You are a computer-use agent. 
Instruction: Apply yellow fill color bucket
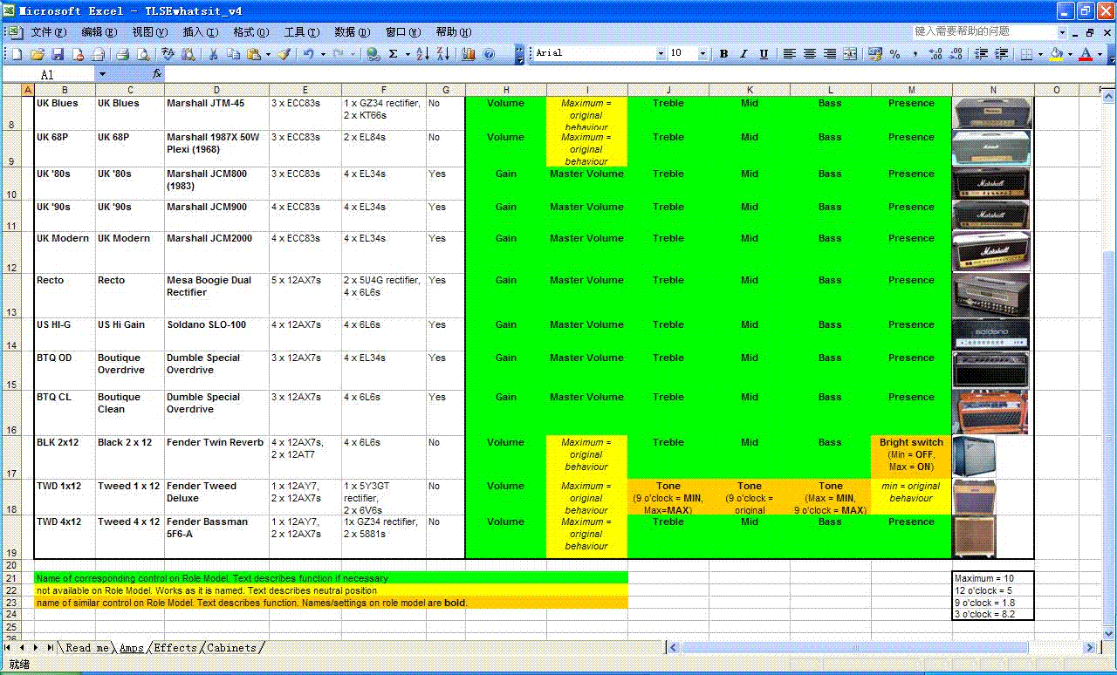(1056, 54)
